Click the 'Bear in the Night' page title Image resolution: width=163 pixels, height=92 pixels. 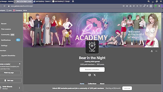coord(92,58)
